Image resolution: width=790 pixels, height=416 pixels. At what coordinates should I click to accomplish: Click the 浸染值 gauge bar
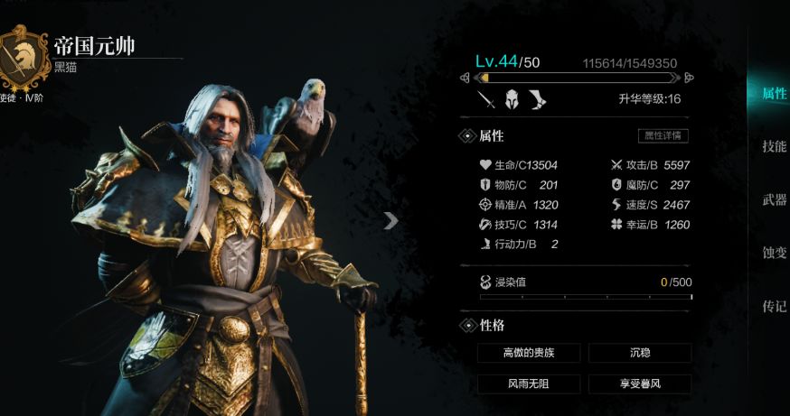pos(586,297)
